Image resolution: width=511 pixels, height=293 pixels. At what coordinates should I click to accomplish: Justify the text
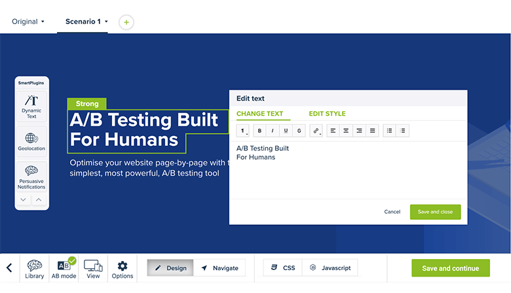pyautogui.click(x=373, y=131)
